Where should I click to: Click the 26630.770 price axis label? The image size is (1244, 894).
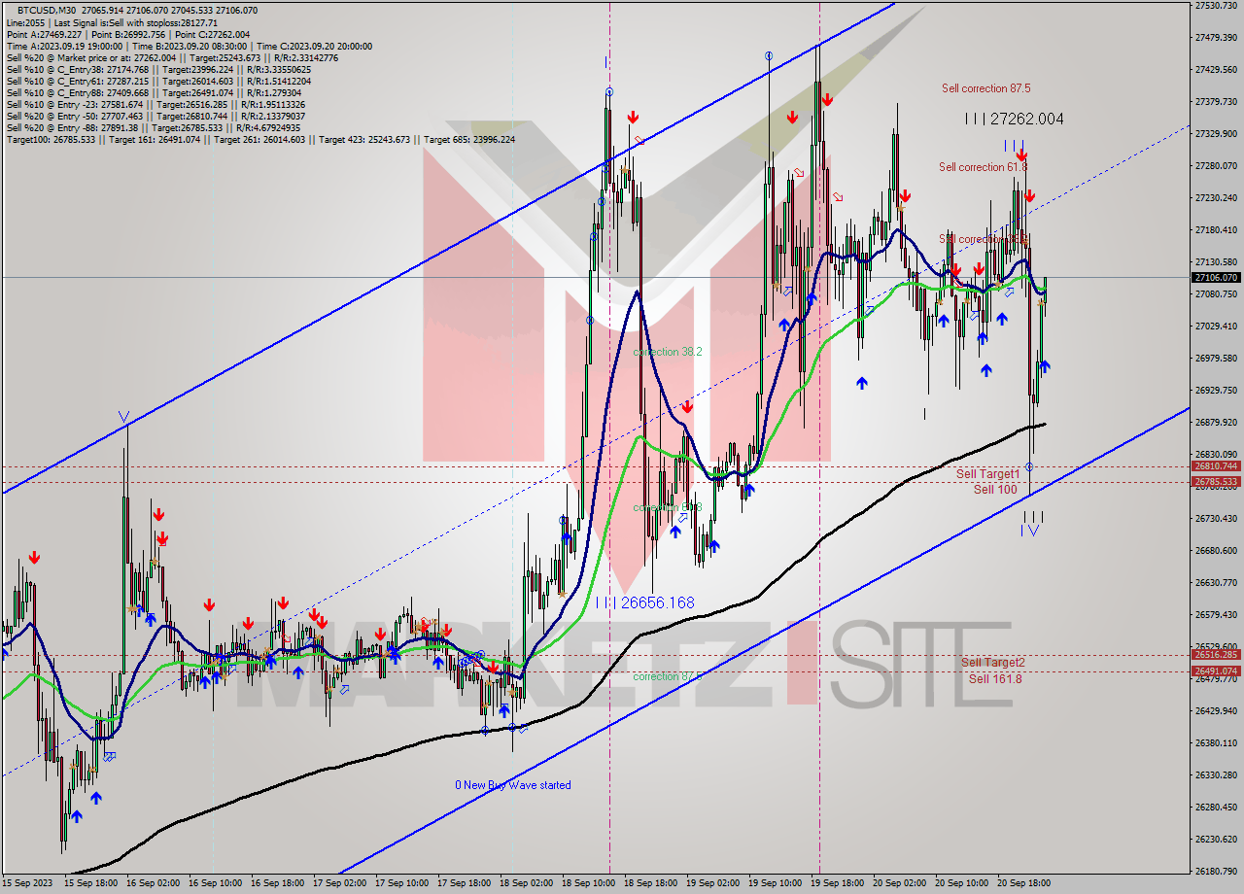point(1216,582)
